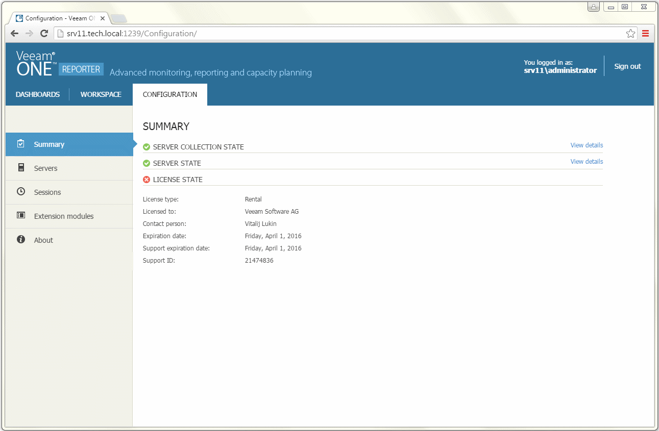Click the browser forward arrow
The height and width of the screenshot is (431, 659).
[29, 34]
